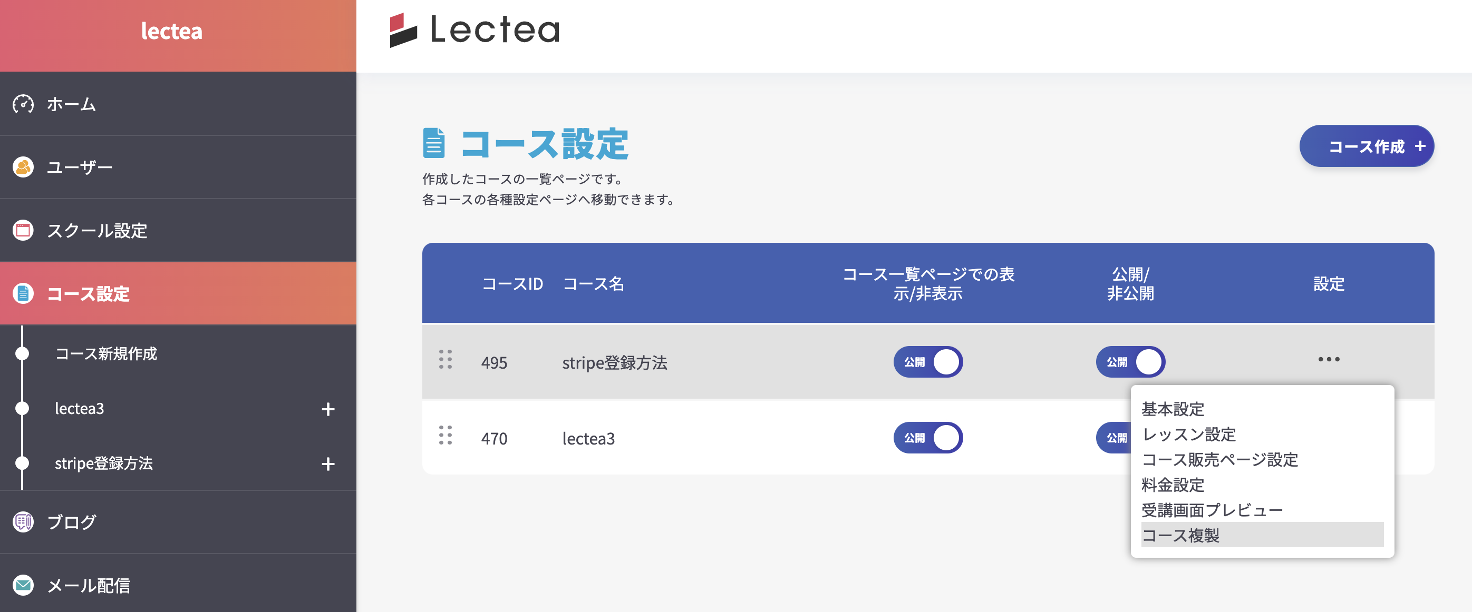Click the User icon in sidebar

23,167
